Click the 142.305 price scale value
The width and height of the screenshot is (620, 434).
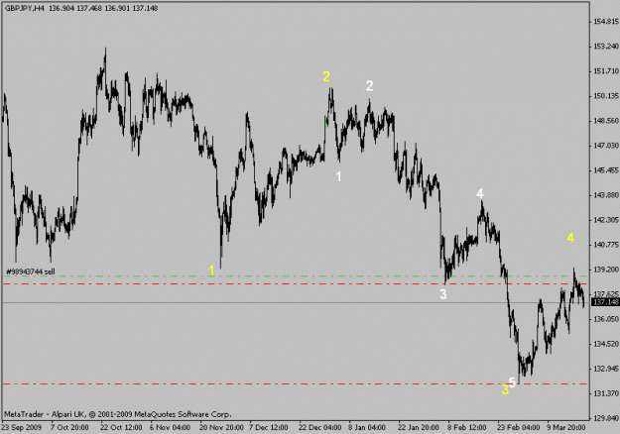(x=606, y=220)
